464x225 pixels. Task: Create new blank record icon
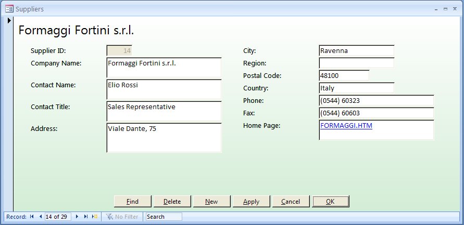95,217
